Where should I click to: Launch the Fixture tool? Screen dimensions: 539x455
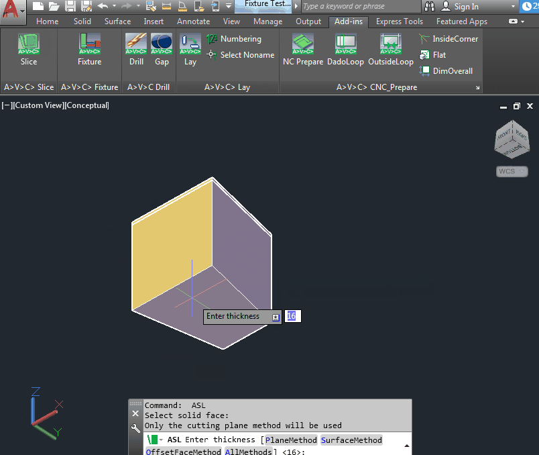point(90,50)
